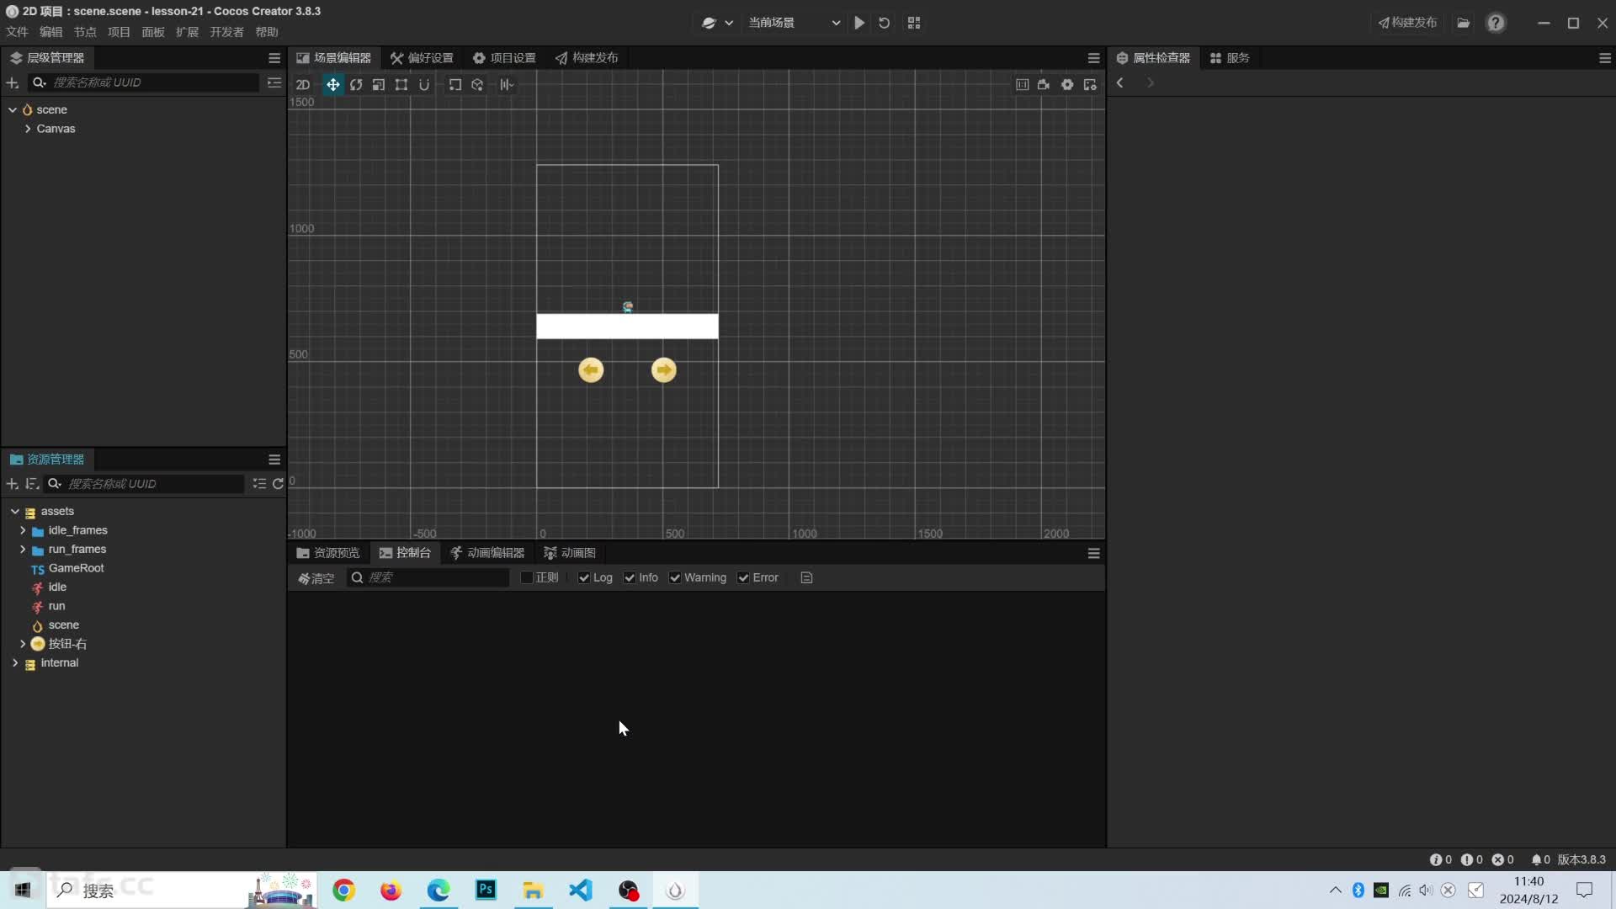Expand the Canvas node

[28, 129]
